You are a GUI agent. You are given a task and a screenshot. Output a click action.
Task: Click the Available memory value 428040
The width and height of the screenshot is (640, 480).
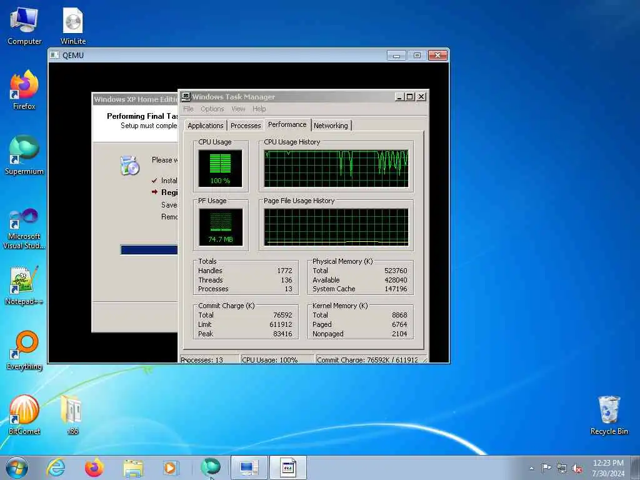click(396, 280)
